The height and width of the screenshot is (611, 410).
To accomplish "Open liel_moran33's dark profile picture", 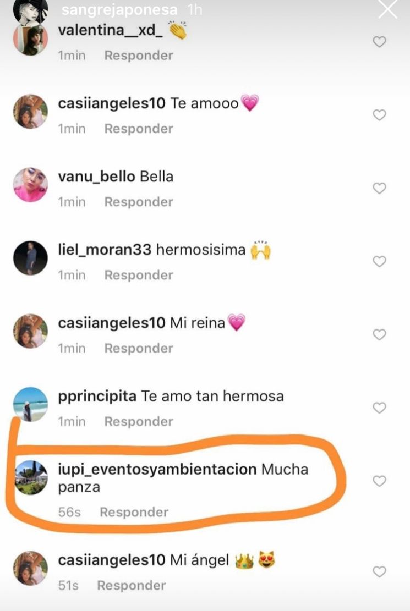I will [x=30, y=258].
